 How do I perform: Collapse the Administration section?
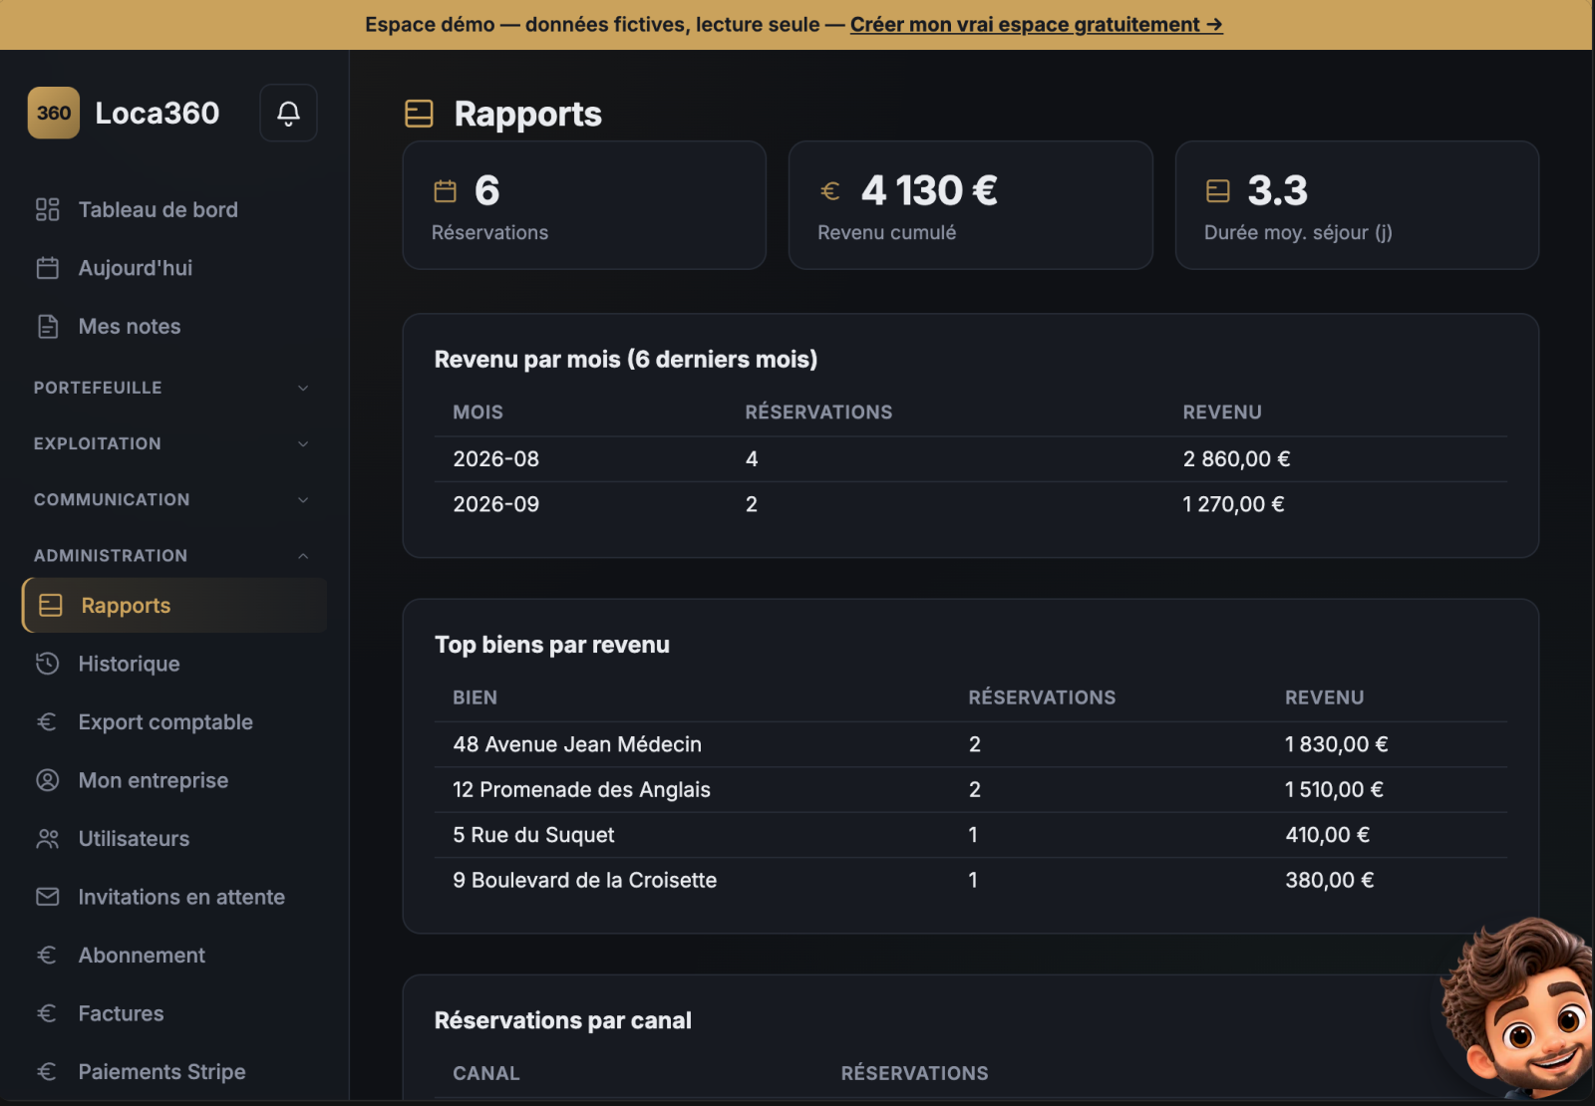pos(171,555)
